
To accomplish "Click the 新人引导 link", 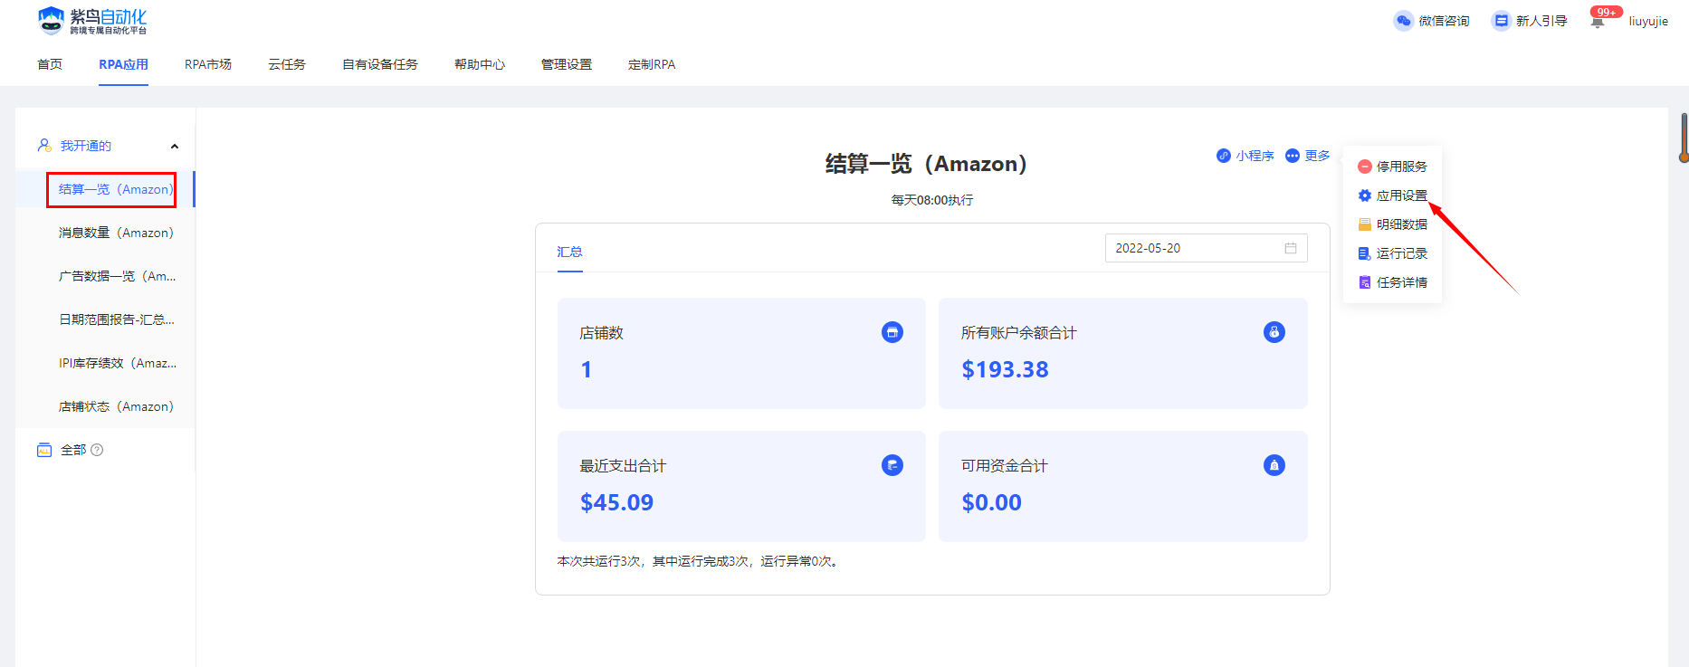I will tap(1541, 21).
